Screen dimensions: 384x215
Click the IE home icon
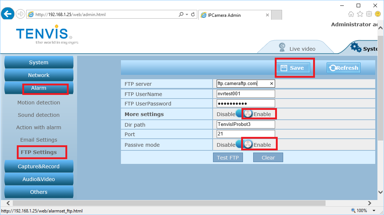pos(351,14)
